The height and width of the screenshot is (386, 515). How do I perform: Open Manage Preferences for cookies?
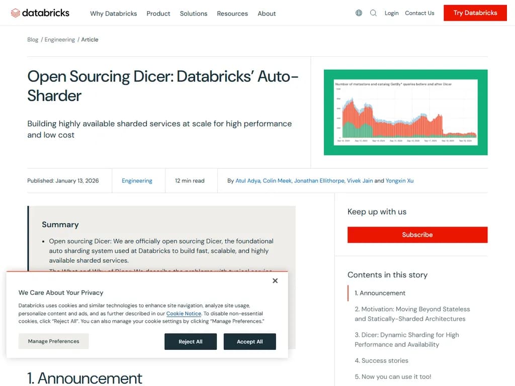click(x=53, y=341)
